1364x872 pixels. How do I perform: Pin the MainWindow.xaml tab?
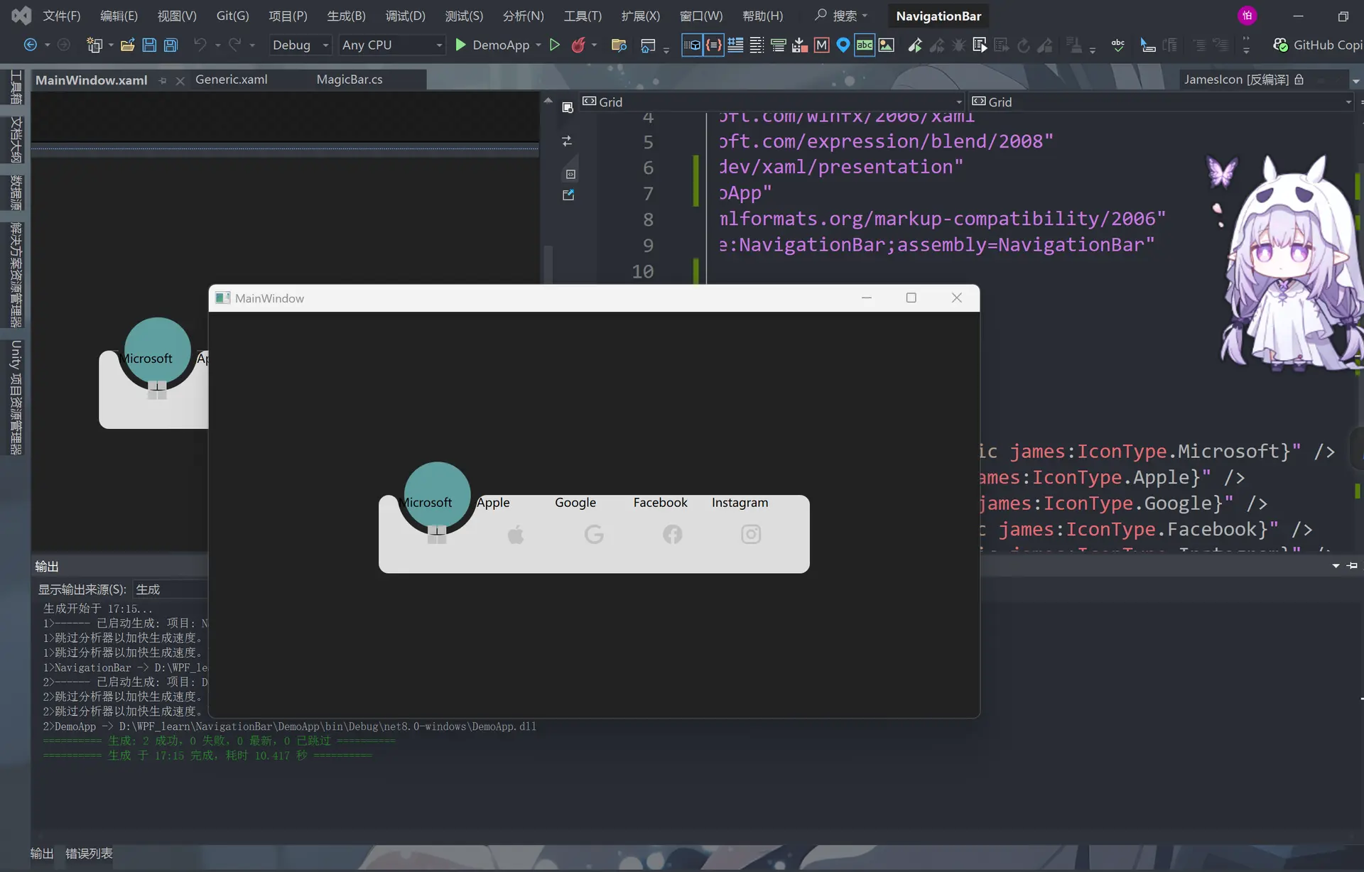(163, 81)
